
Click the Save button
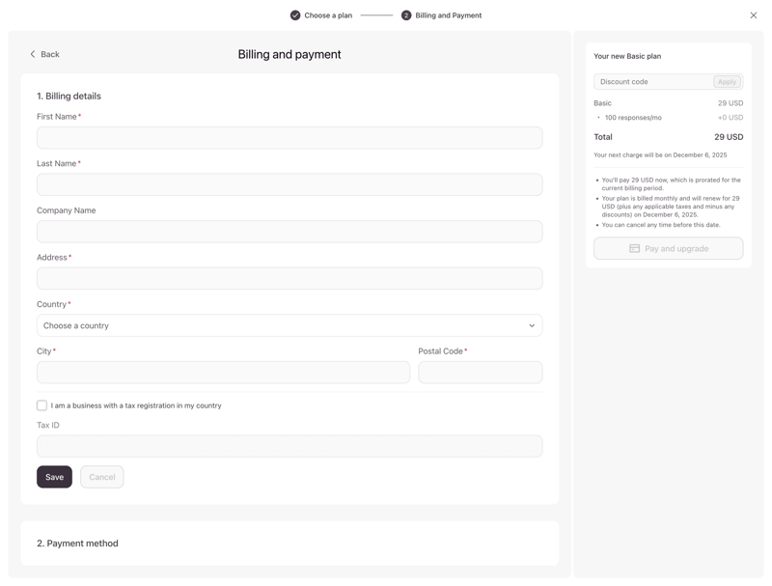click(53, 476)
